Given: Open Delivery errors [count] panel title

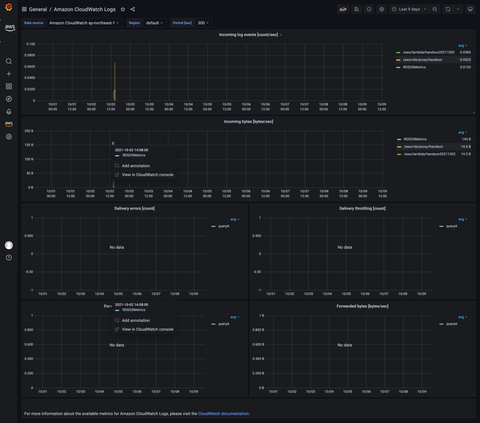Looking at the screenshot, I should (x=134, y=208).
